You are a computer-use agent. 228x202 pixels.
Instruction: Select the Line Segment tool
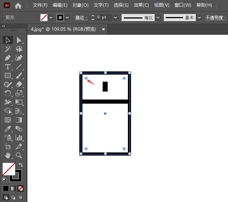coord(19,67)
